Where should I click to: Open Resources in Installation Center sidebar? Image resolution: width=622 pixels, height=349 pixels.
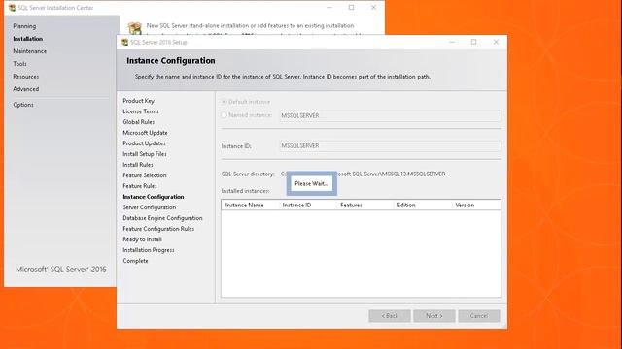tap(26, 77)
